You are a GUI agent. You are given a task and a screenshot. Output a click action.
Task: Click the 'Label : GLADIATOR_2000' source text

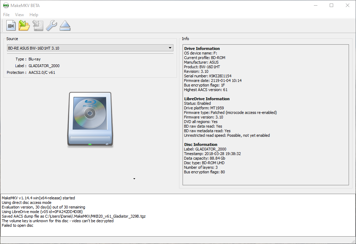[37, 66]
